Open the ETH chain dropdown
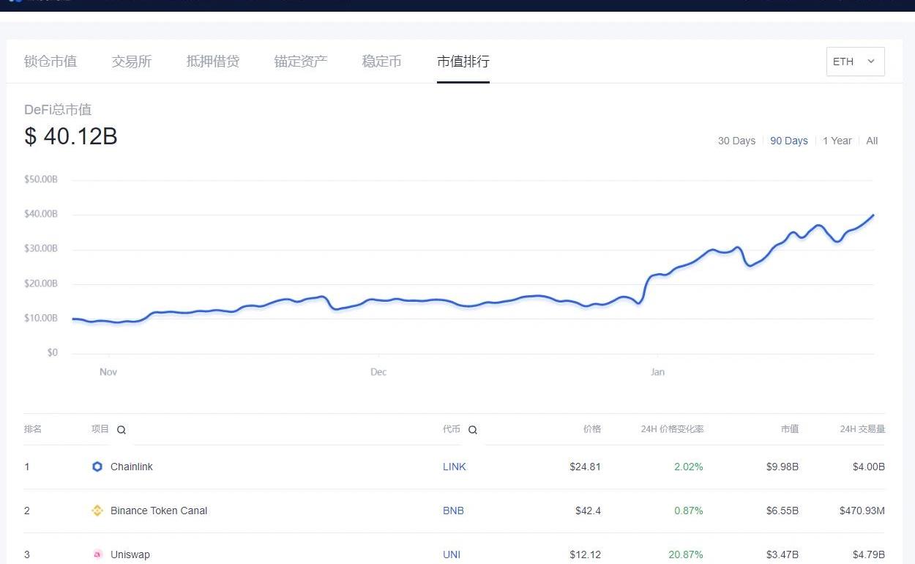 (854, 62)
